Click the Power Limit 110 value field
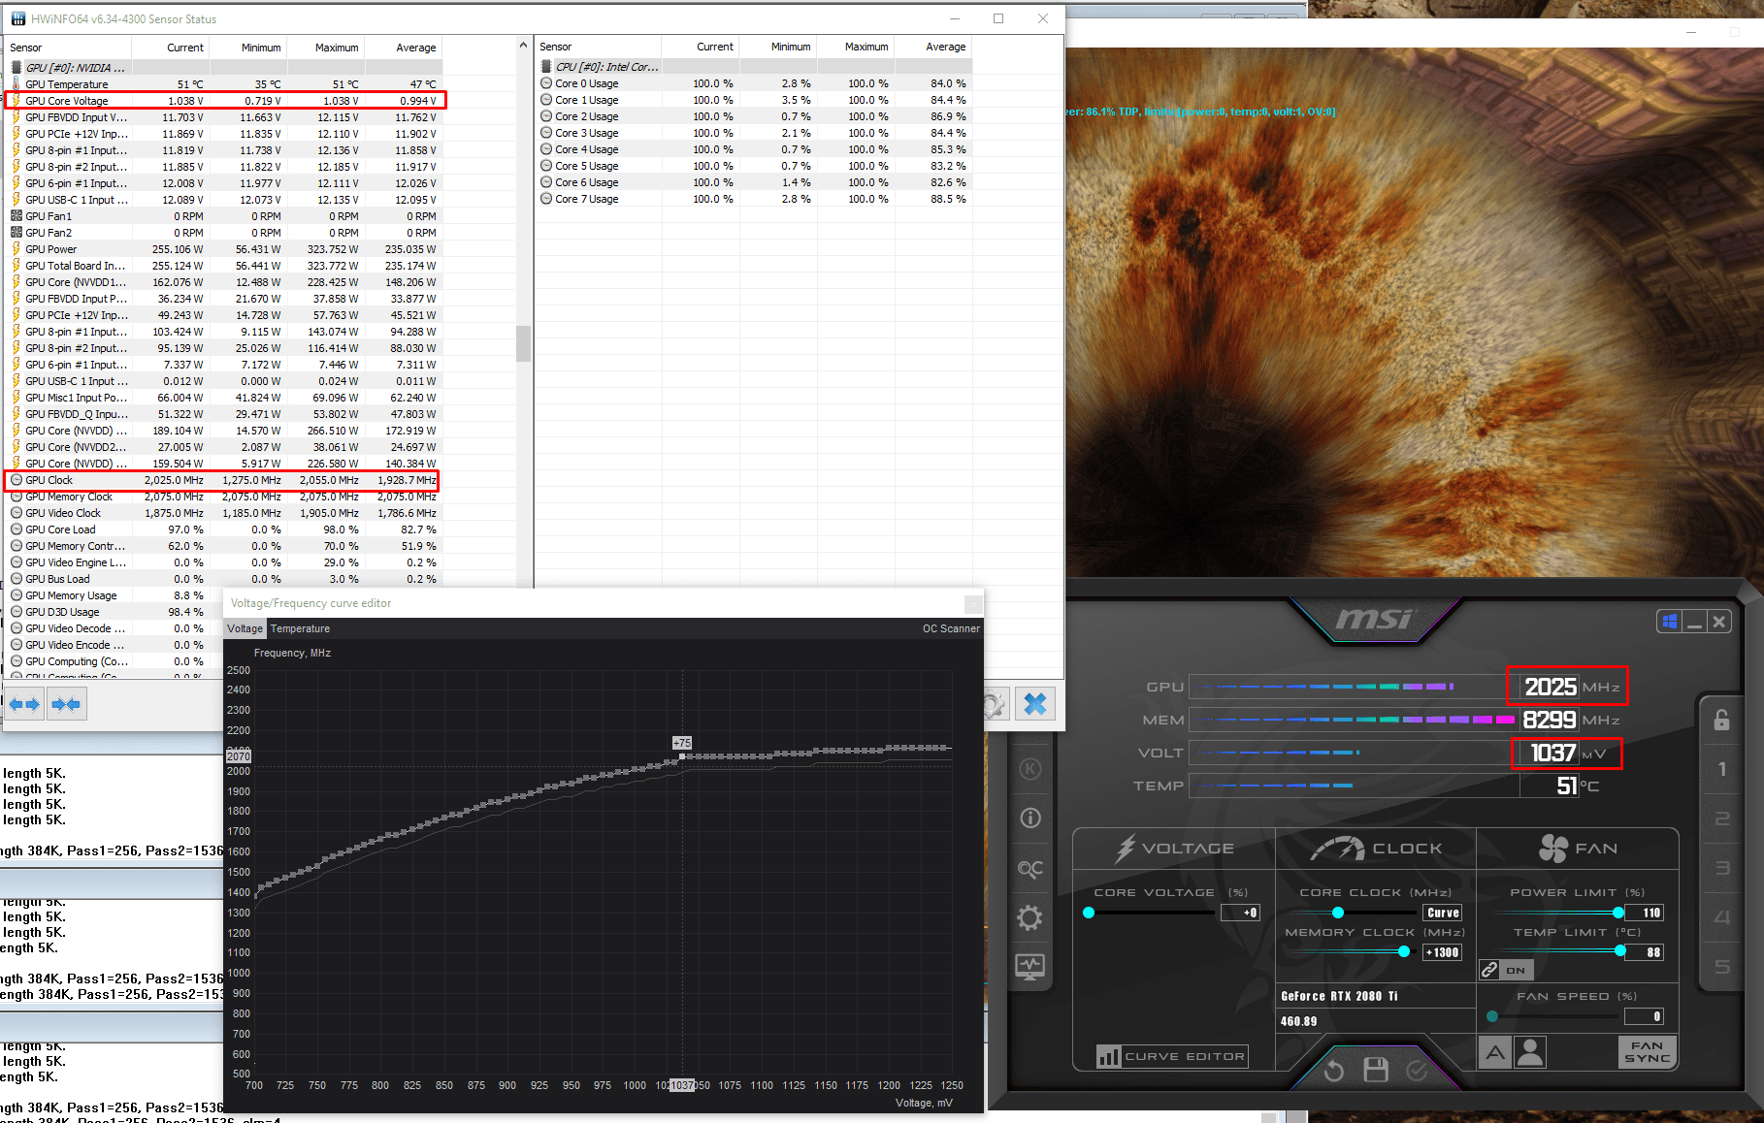The width and height of the screenshot is (1764, 1123). (1647, 913)
